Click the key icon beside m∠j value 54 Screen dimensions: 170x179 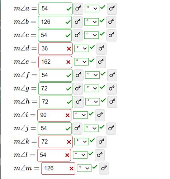click(x=77, y=129)
